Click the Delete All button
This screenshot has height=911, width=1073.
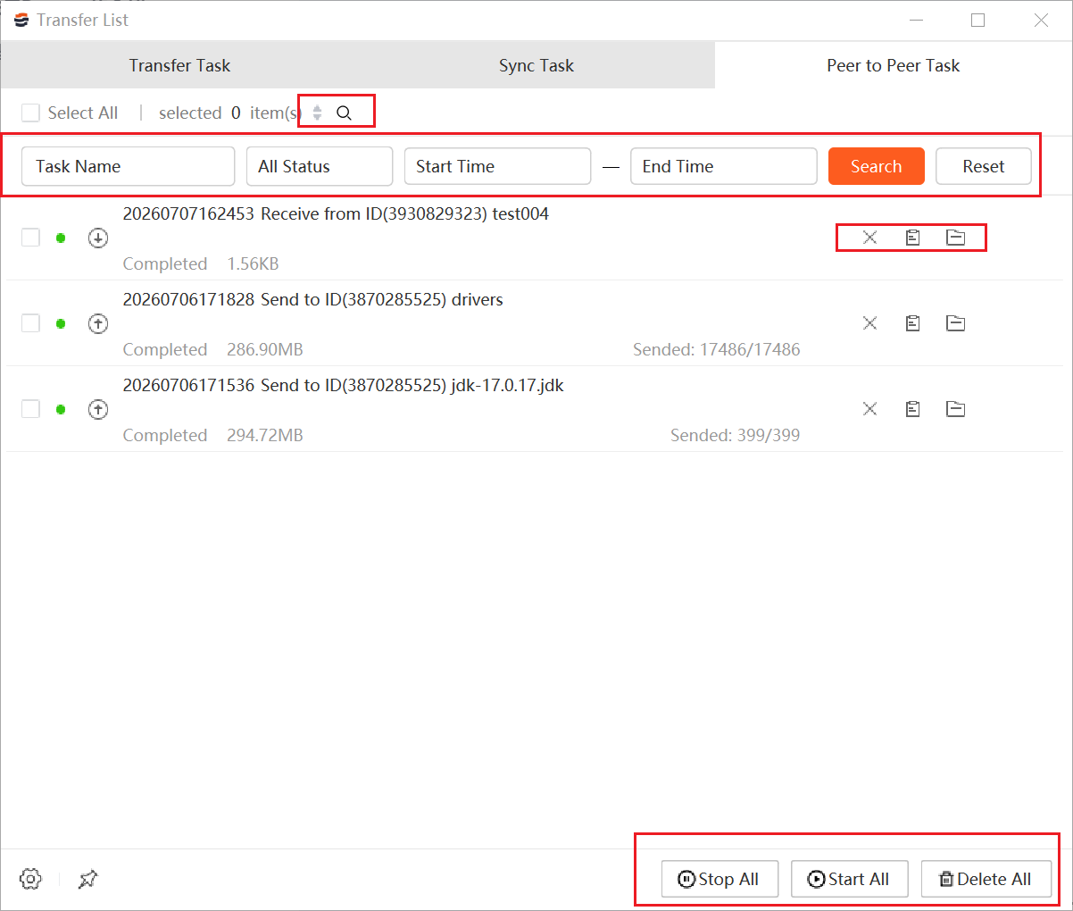click(986, 879)
